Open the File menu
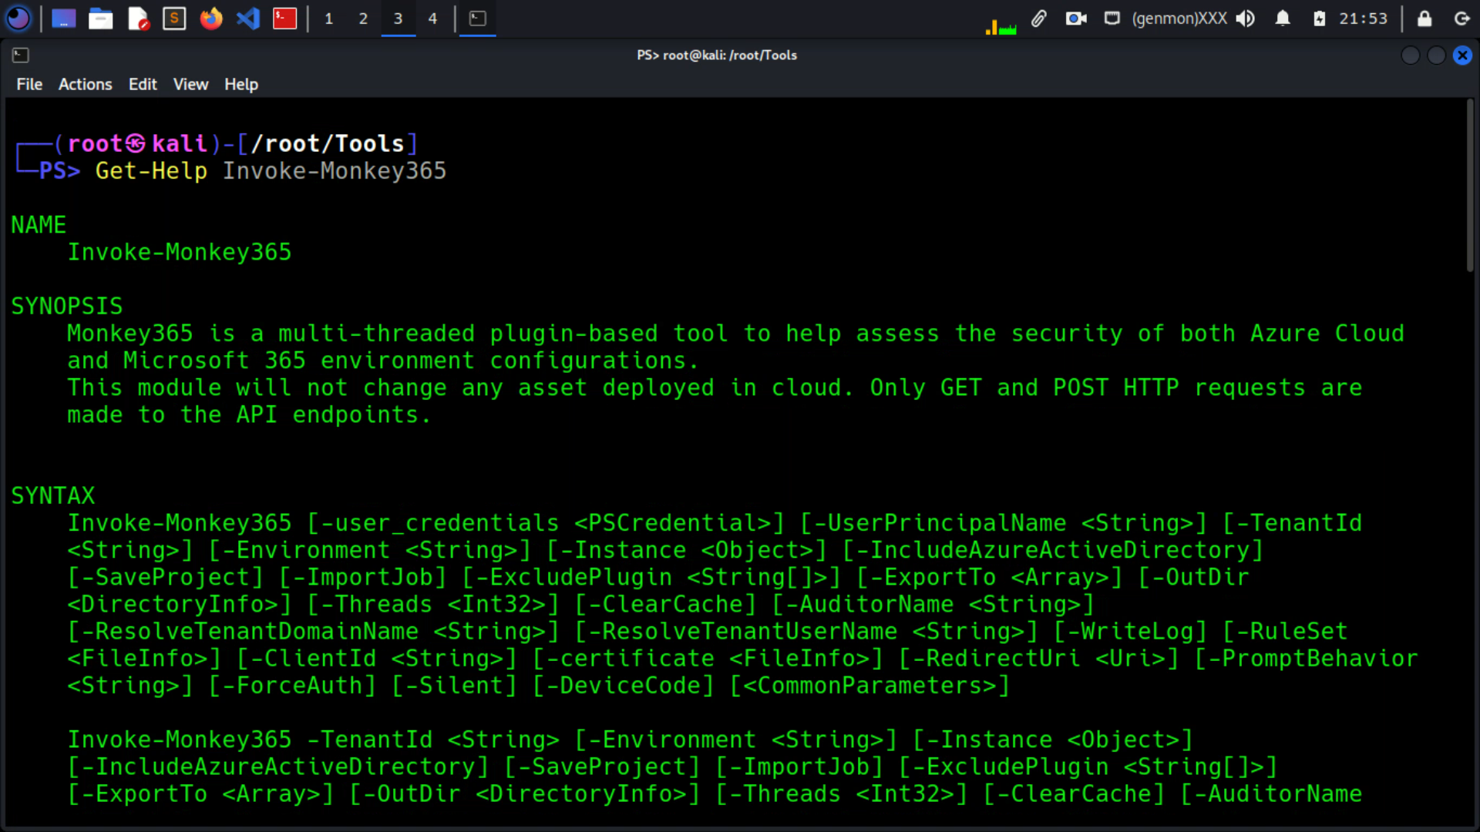Viewport: 1480px width, 832px height. pyautogui.click(x=29, y=84)
